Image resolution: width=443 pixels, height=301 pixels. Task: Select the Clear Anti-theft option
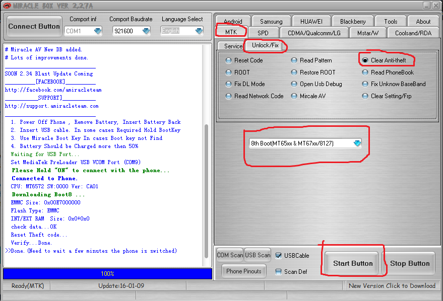(x=365, y=60)
